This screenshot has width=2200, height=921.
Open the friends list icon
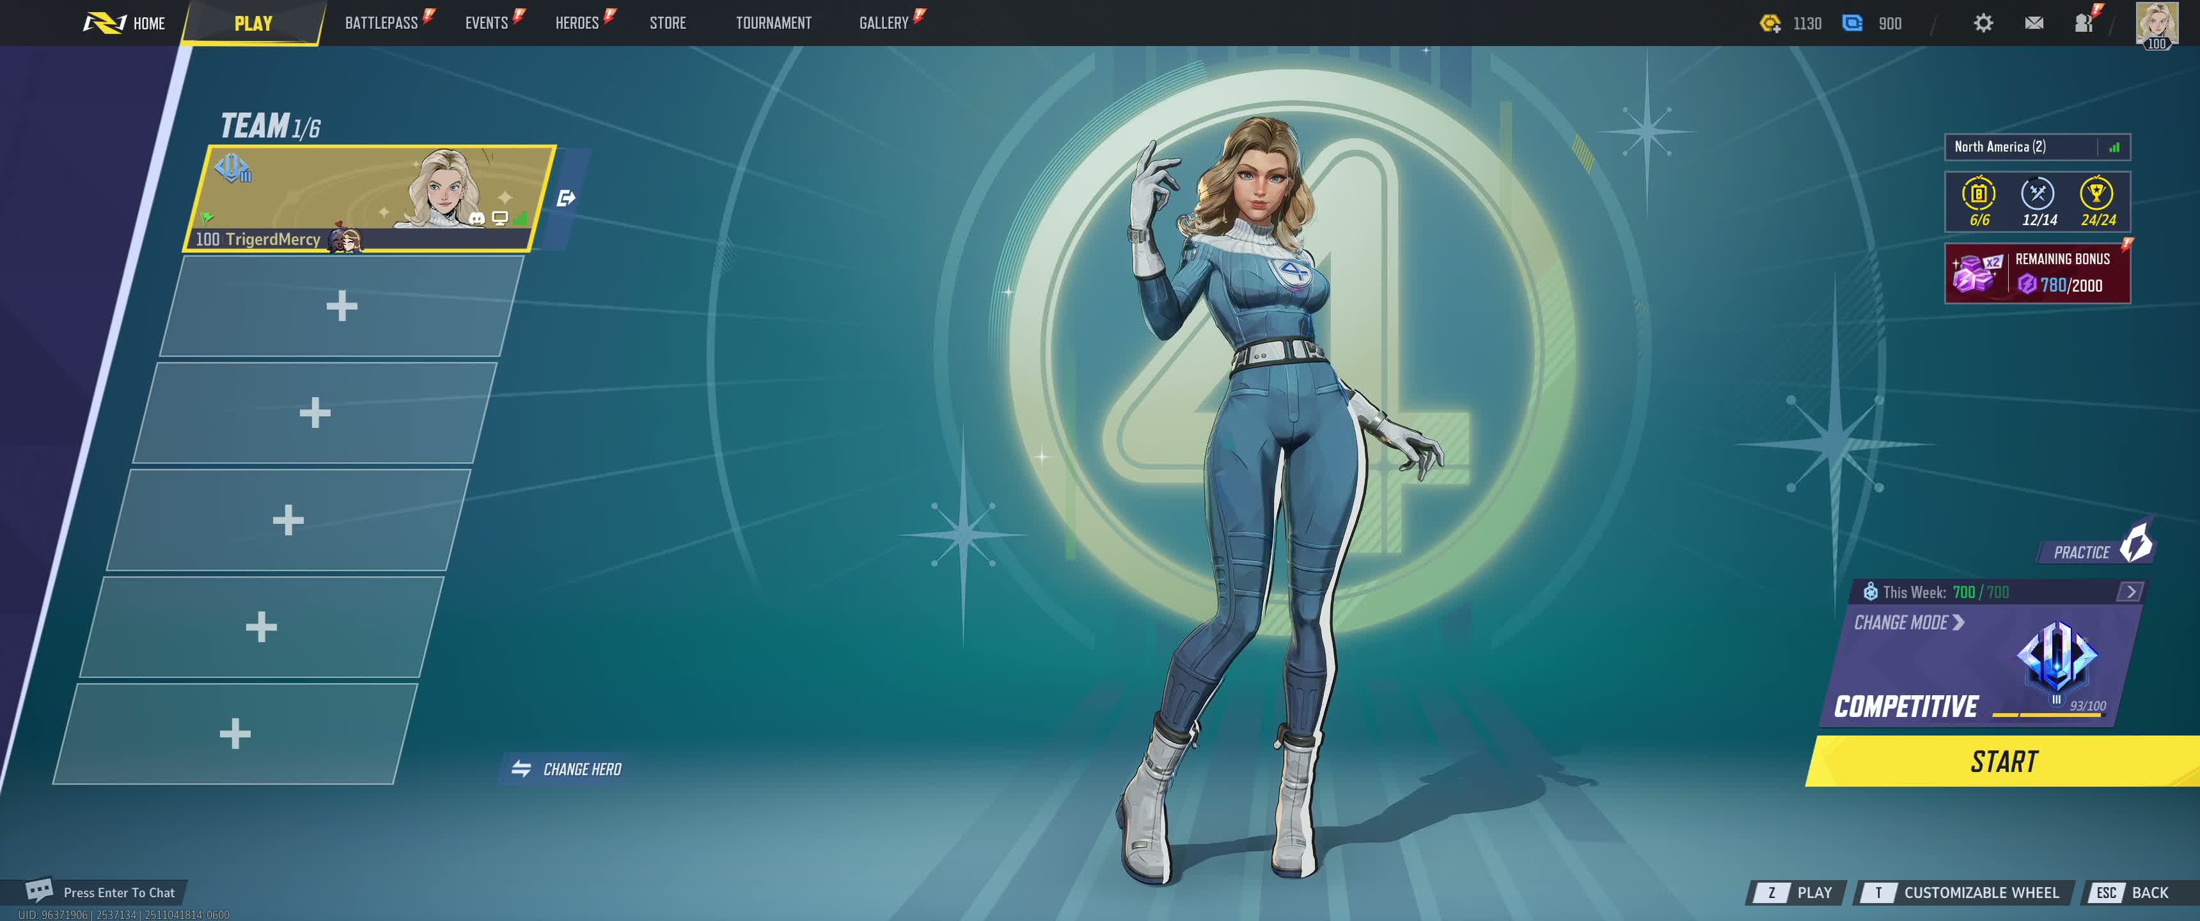tap(2084, 23)
